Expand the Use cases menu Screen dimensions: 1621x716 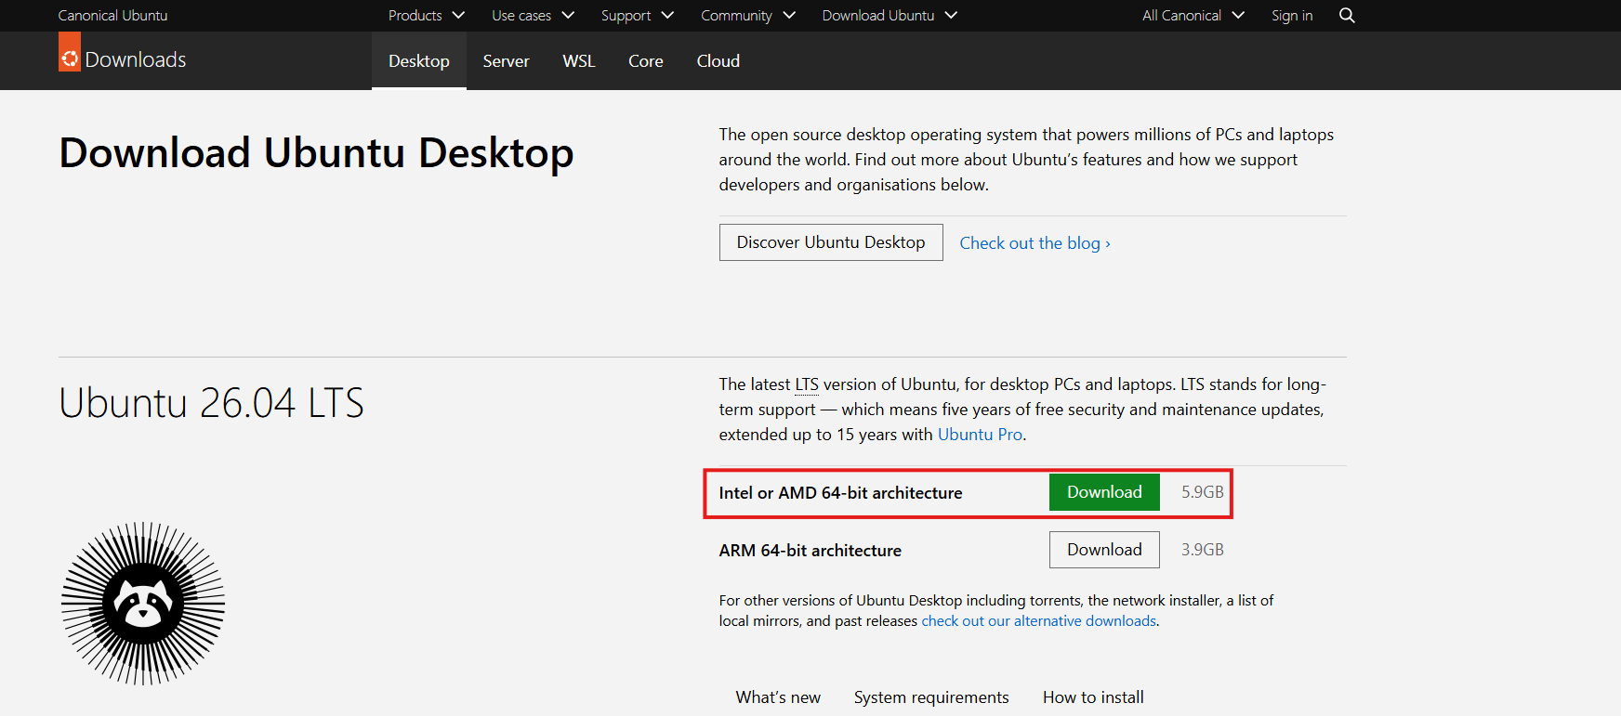pos(534,15)
